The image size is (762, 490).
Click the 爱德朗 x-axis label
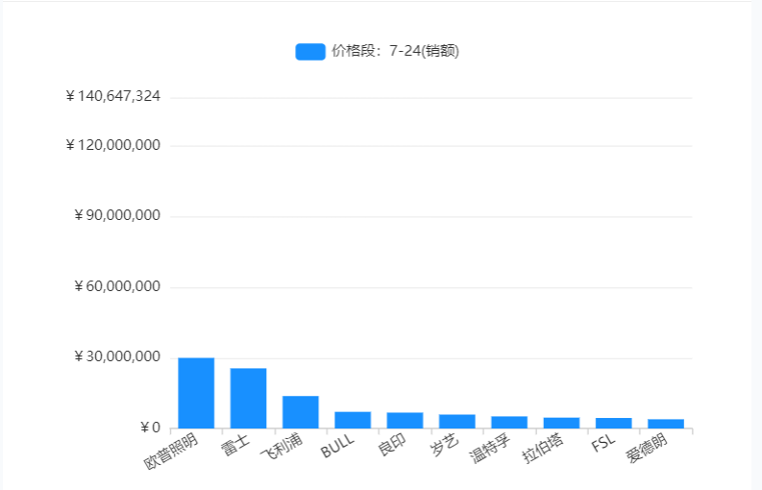click(x=646, y=449)
